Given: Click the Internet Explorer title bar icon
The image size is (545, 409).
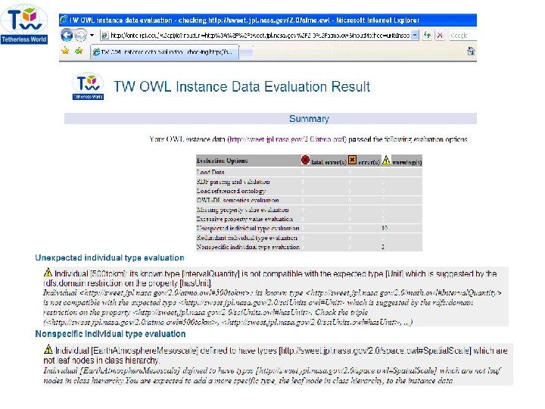Looking at the screenshot, I should tap(64, 20).
